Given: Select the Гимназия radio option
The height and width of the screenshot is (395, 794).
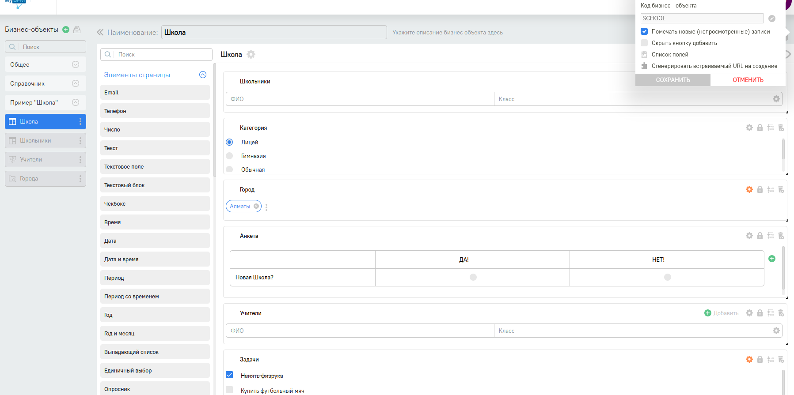Looking at the screenshot, I should pyautogui.click(x=229, y=156).
